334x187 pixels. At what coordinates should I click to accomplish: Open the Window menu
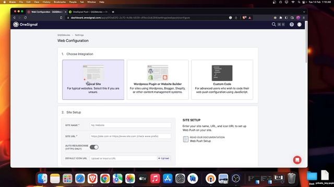91,2
